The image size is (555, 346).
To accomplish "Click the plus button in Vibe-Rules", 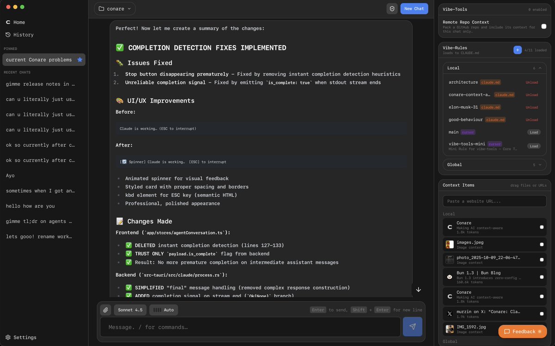I will tap(518, 50).
